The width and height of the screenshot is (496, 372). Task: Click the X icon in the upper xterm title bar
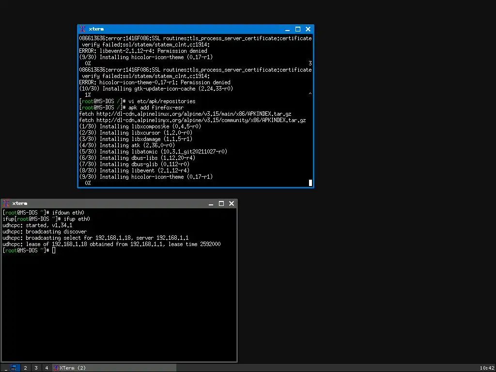pyautogui.click(x=82, y=29)
